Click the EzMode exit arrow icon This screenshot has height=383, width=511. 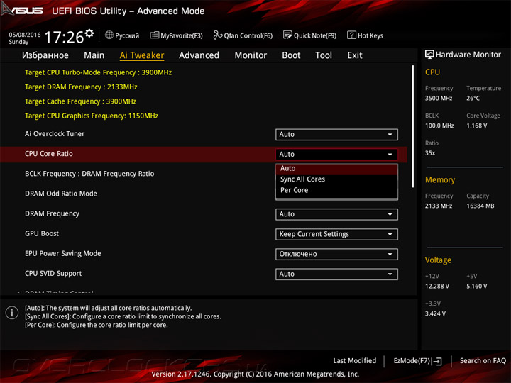pos(437,361)
